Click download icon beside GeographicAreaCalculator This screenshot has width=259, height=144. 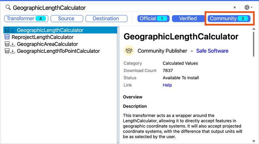click(13, 44)
